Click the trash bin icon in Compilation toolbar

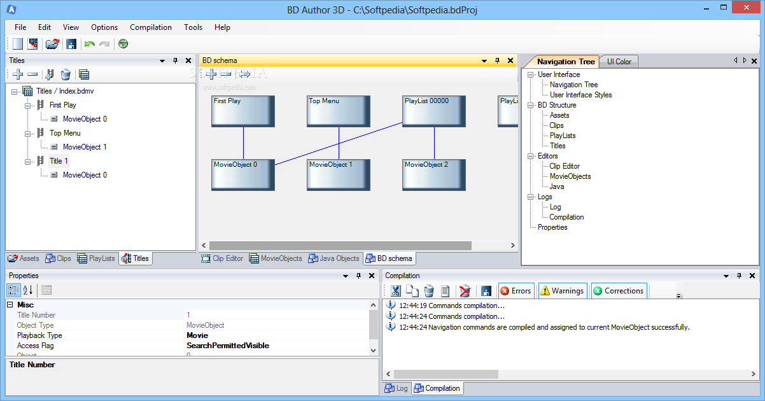tap(429, 291)
